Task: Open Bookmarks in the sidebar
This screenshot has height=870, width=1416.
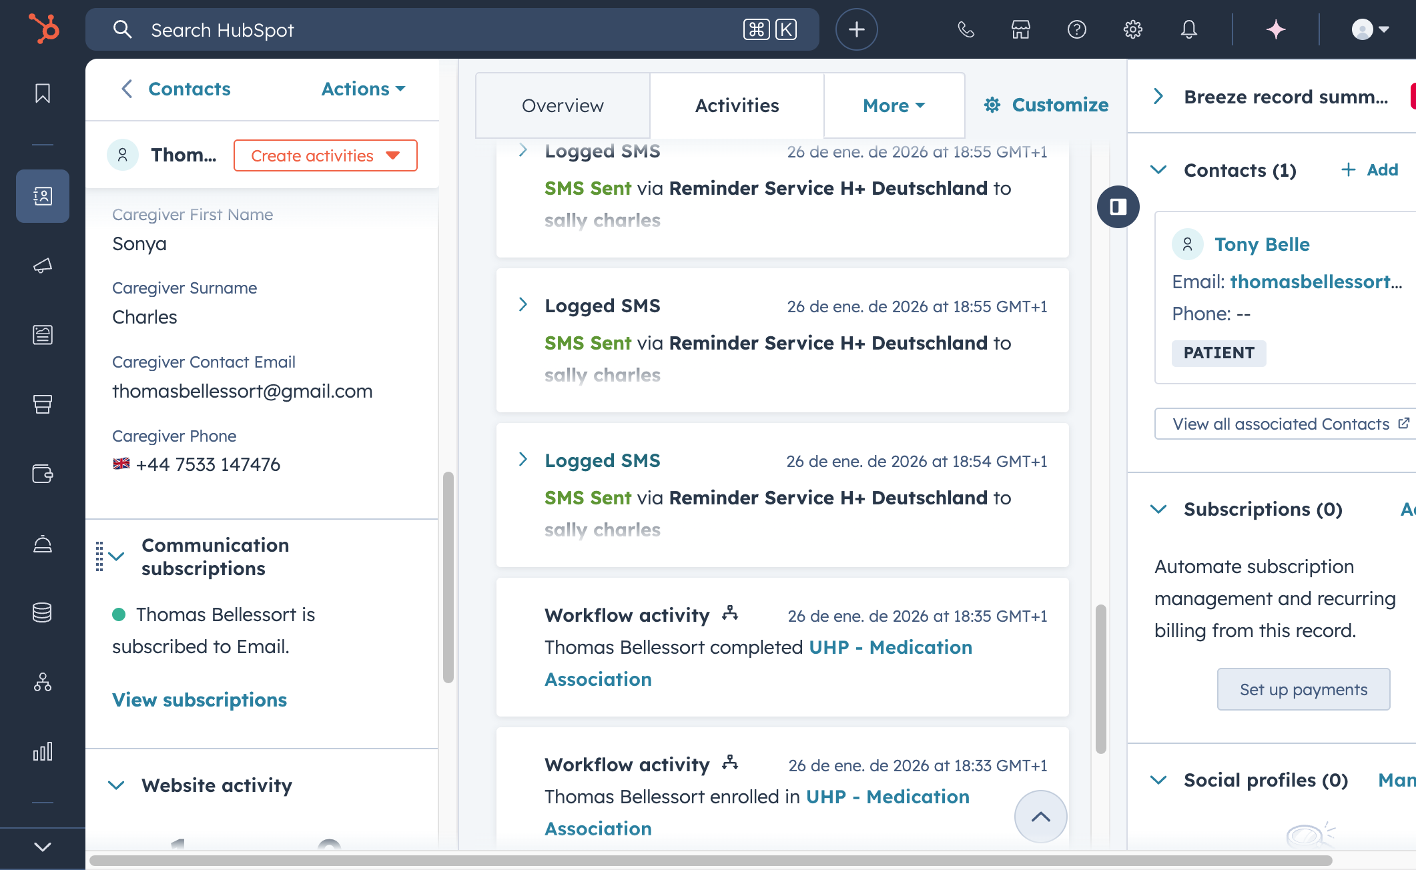Action: click(x=43, y=93)
